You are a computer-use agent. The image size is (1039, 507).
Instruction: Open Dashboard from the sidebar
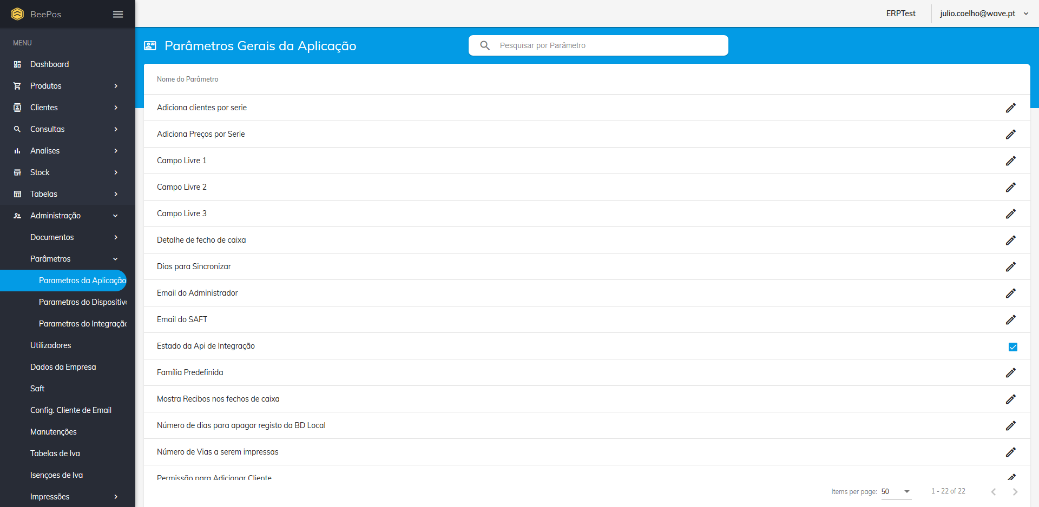tap(49, 64)
